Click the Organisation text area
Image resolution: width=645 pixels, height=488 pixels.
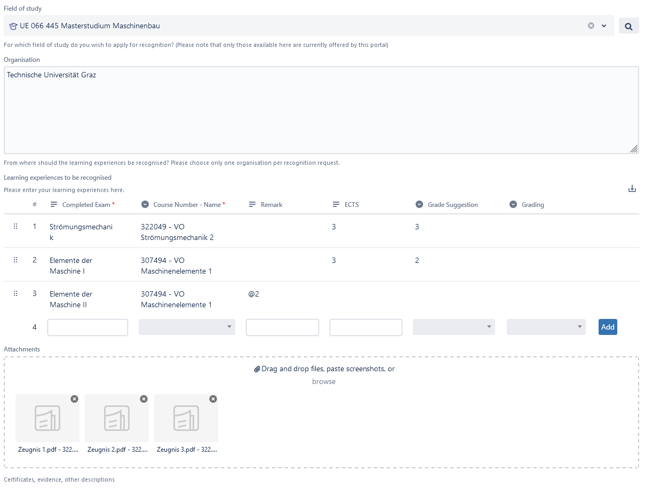(x=321, y=110)
